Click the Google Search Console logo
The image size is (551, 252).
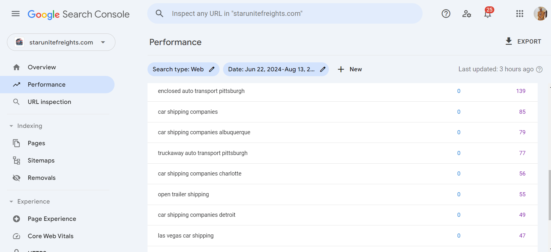click(x=78, y=14)
